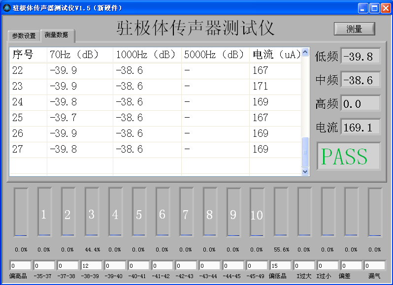Click the application icon in title bar

pyautogui.click(x=7, y=8)
